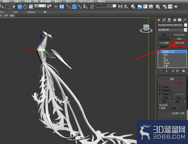
Task: Select 顶点 sub-object in modifier stack
Action: (x=166, y=55)
